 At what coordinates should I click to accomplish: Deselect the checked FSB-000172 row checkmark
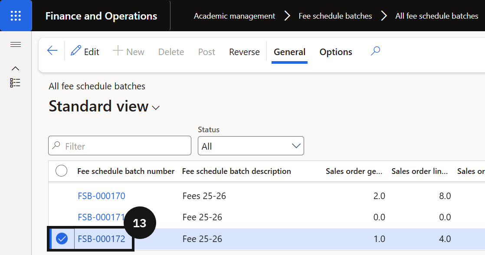pos(62,239)
